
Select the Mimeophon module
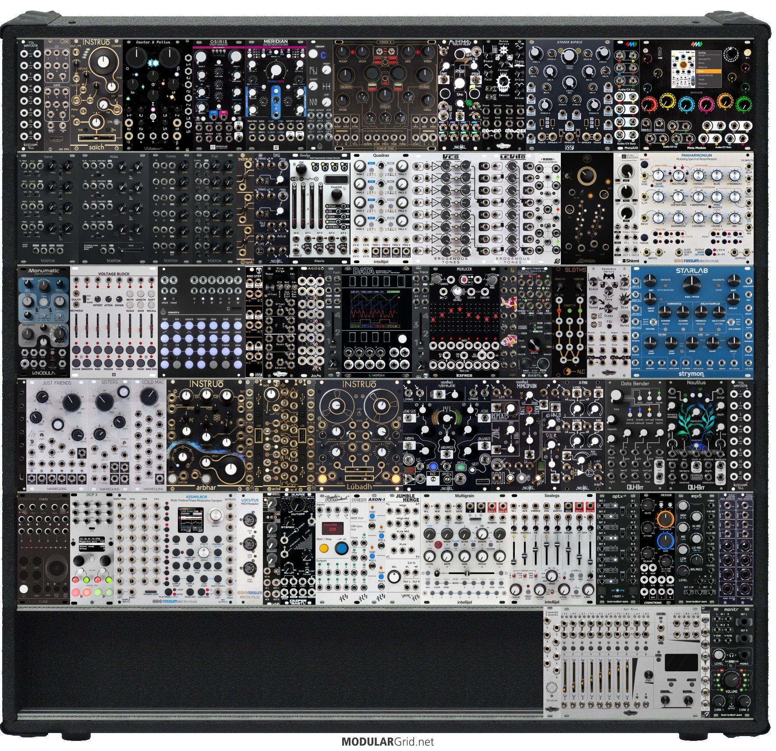click(x=526, y=435)
